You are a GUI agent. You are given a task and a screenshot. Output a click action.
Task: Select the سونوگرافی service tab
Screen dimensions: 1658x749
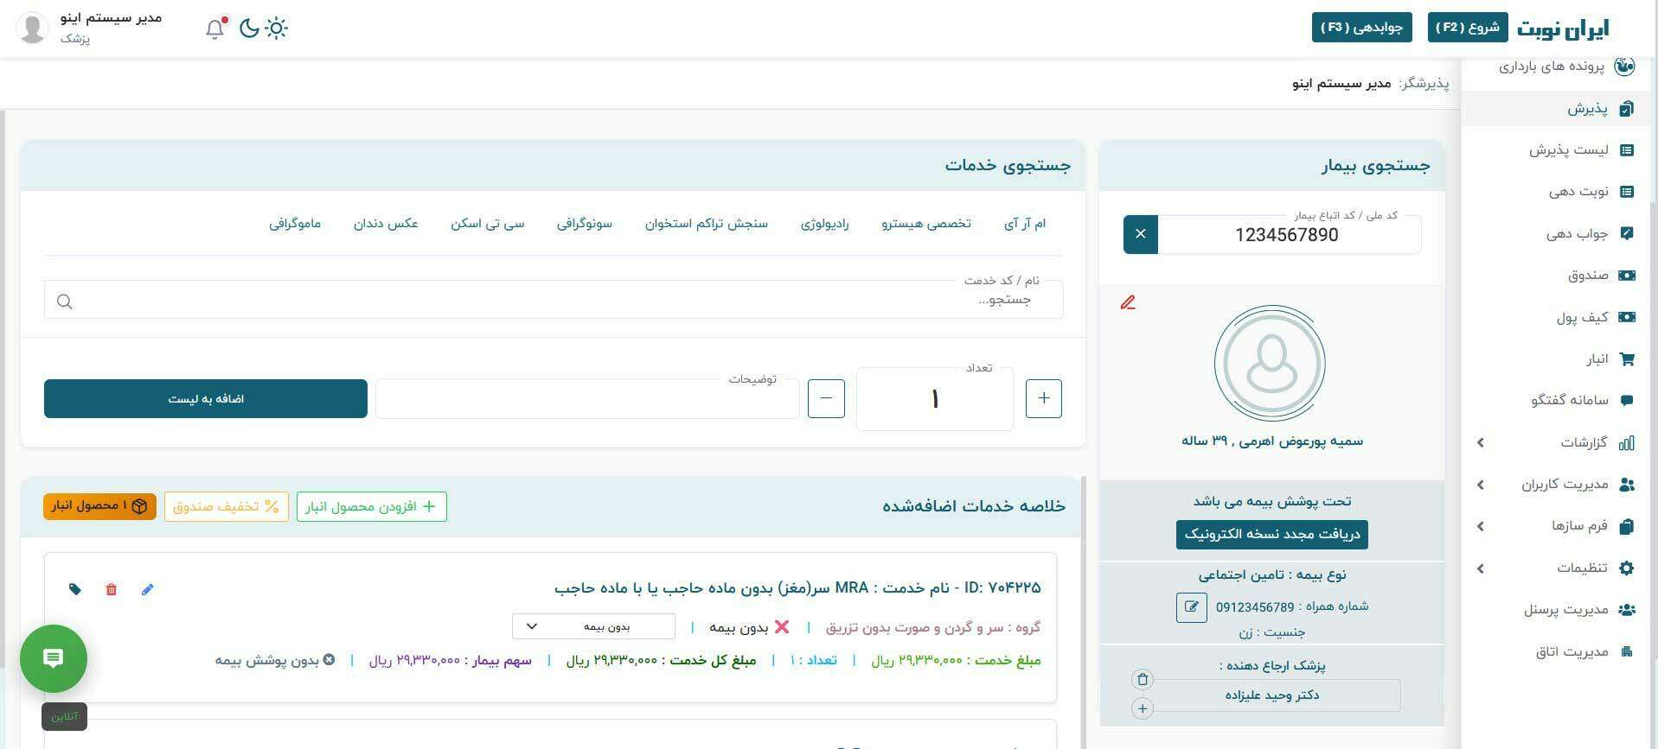coord(585,224)
